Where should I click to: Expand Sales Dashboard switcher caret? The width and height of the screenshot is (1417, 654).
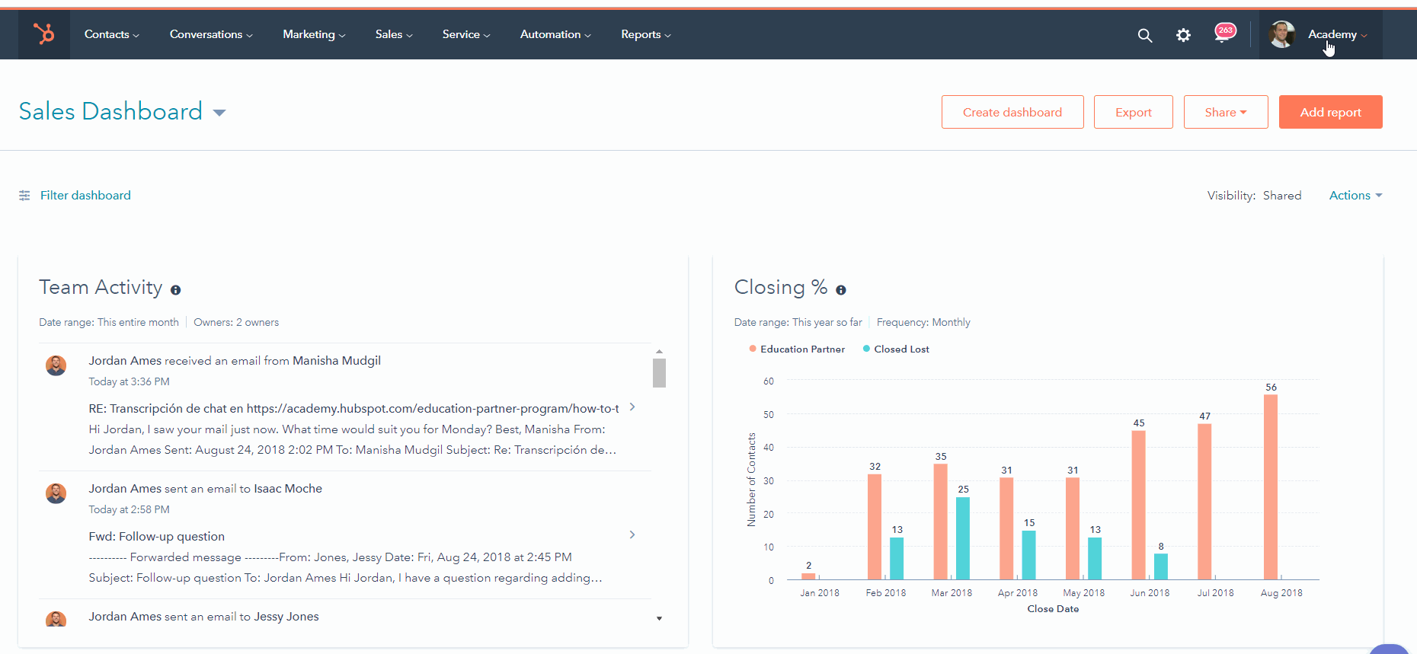pos(219,113)
